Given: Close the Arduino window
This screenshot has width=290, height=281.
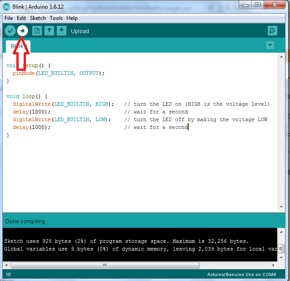Looking at the screenshot, I should pyautogui.click(x=275, y=5).
